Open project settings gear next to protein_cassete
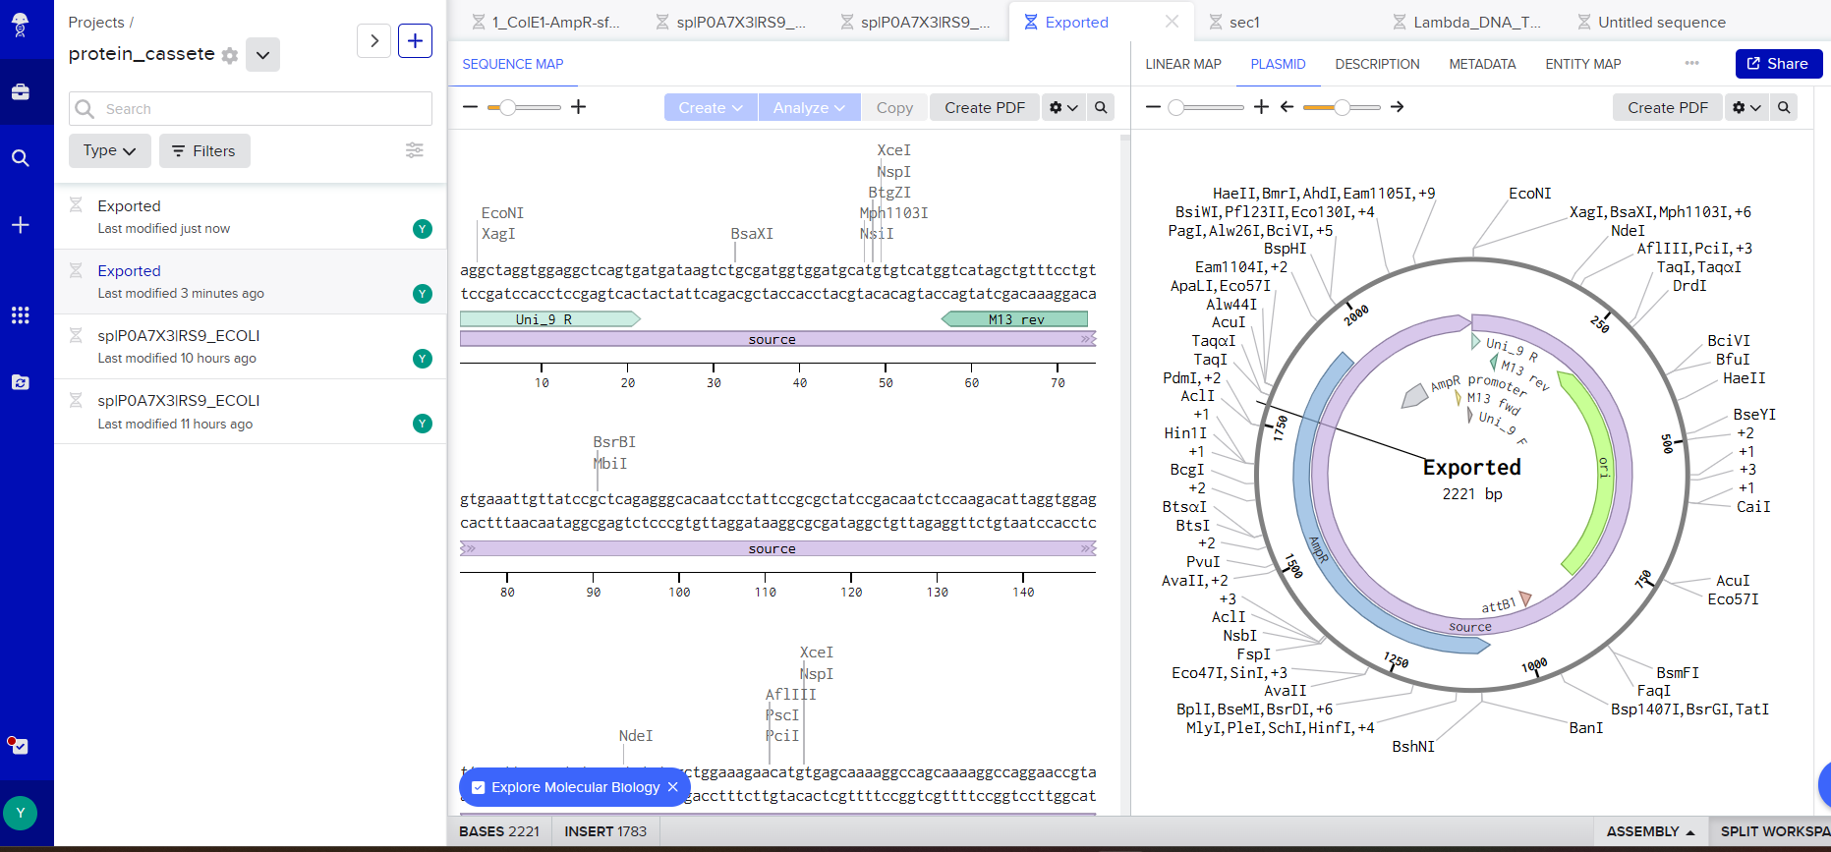 230,56
